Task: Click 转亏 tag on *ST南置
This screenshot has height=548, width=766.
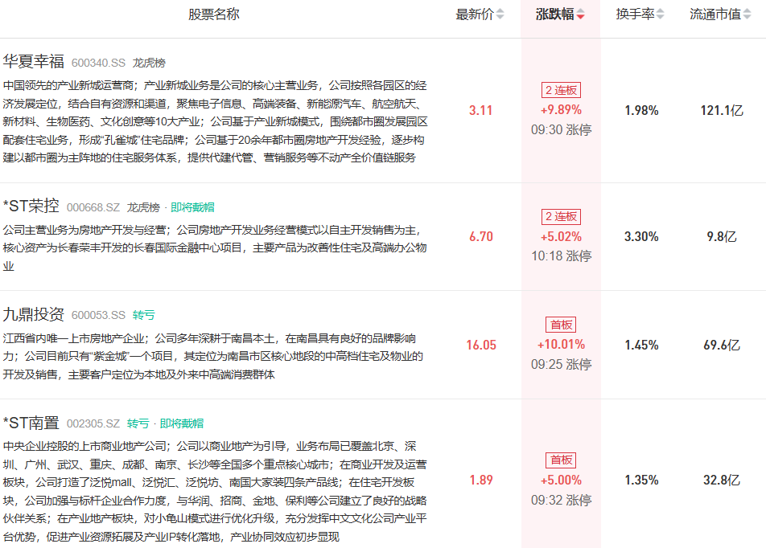Action: pyautogui.click(x=138, y=423)
